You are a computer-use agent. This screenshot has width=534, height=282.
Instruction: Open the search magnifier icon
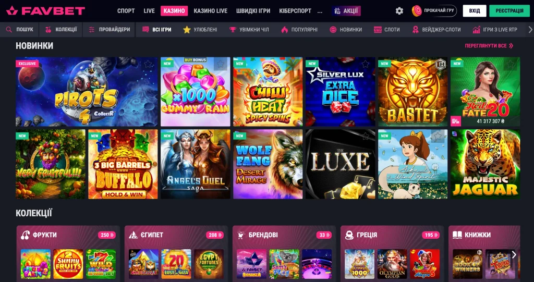point(9,30)
